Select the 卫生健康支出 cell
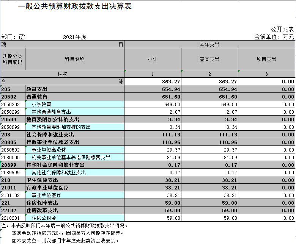 [x=74, y=180]
